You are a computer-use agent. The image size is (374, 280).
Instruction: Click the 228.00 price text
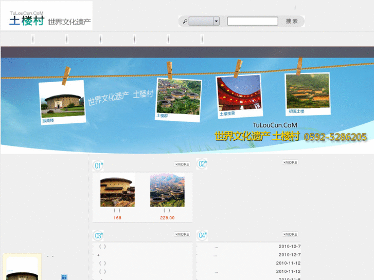pos(167,218)
